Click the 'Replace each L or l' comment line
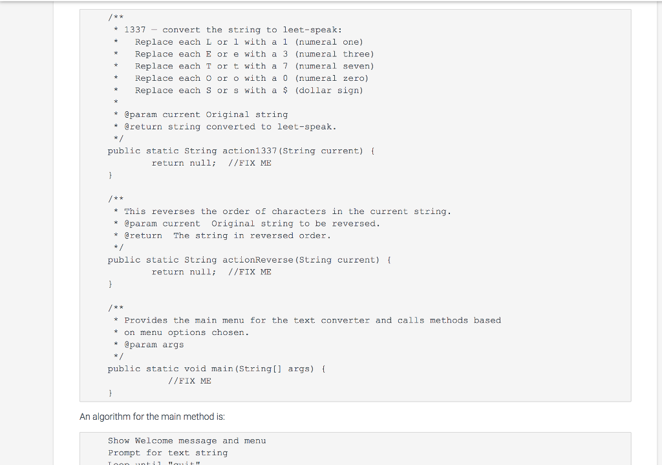This screenshot has width=662, height=465. click(249, 42)
